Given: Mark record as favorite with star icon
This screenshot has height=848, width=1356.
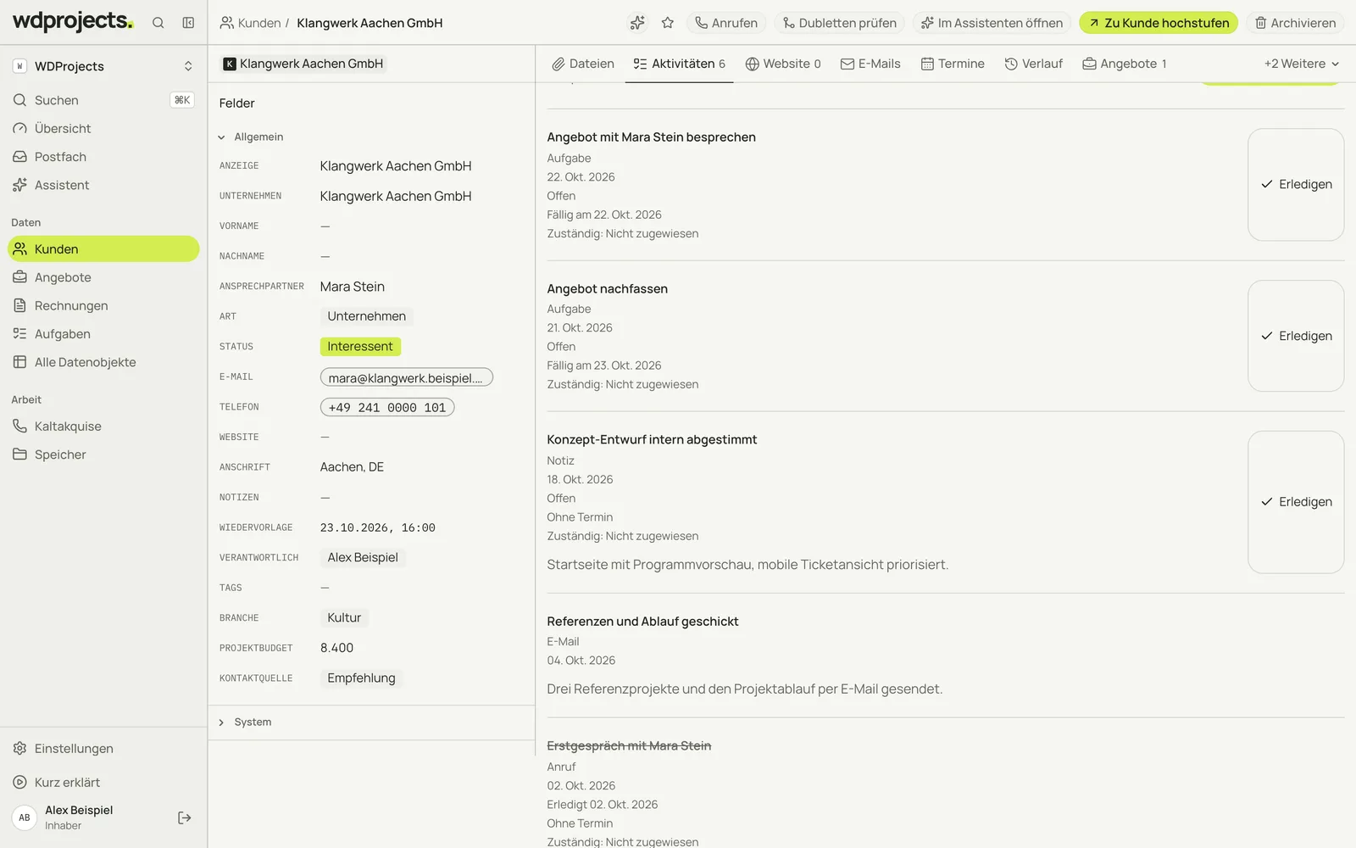Looking at the screenshot, I should [668, 23].
